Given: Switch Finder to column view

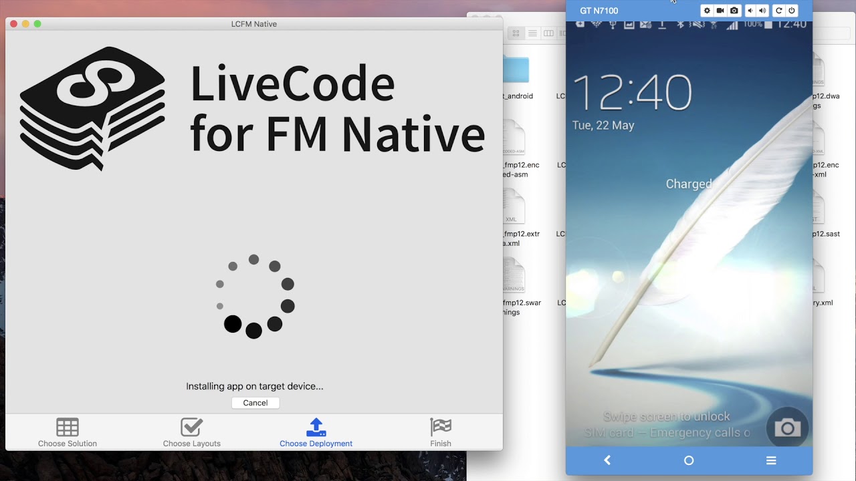Looking at the screenshot, I should point(548,33).
